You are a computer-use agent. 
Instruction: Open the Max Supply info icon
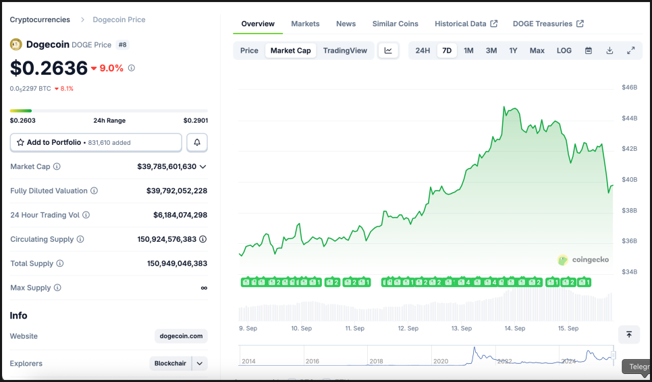57,288
